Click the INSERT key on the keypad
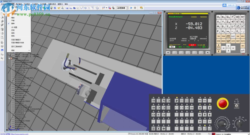The image size is (250, 135). (x=238, y=41)
